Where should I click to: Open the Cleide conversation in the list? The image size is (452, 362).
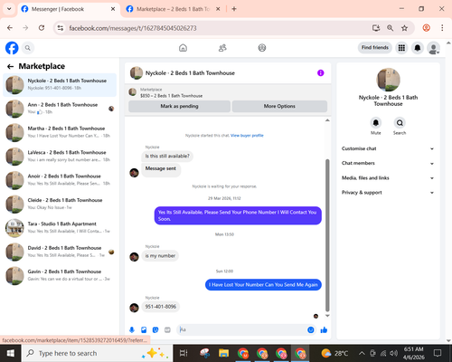[60, 204]
